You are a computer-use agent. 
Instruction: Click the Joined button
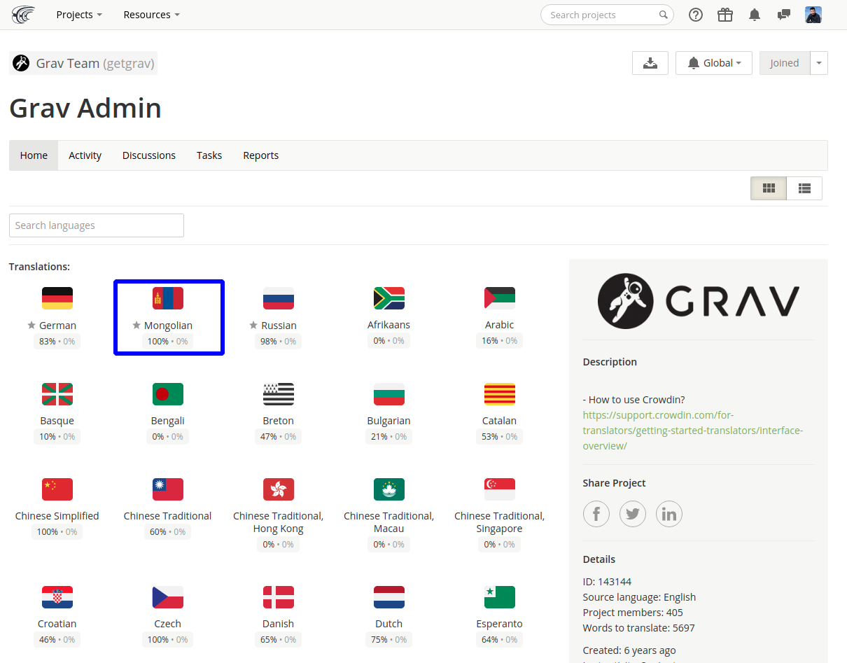point(785,63)
